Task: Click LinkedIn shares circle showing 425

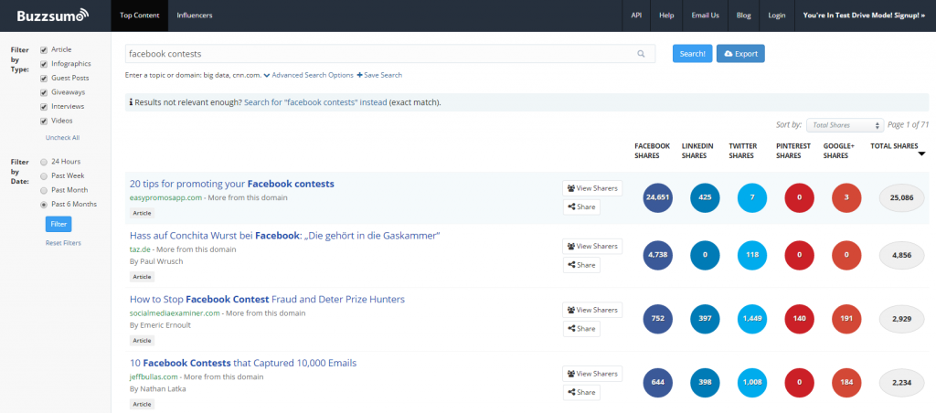Action: [705, 198]
